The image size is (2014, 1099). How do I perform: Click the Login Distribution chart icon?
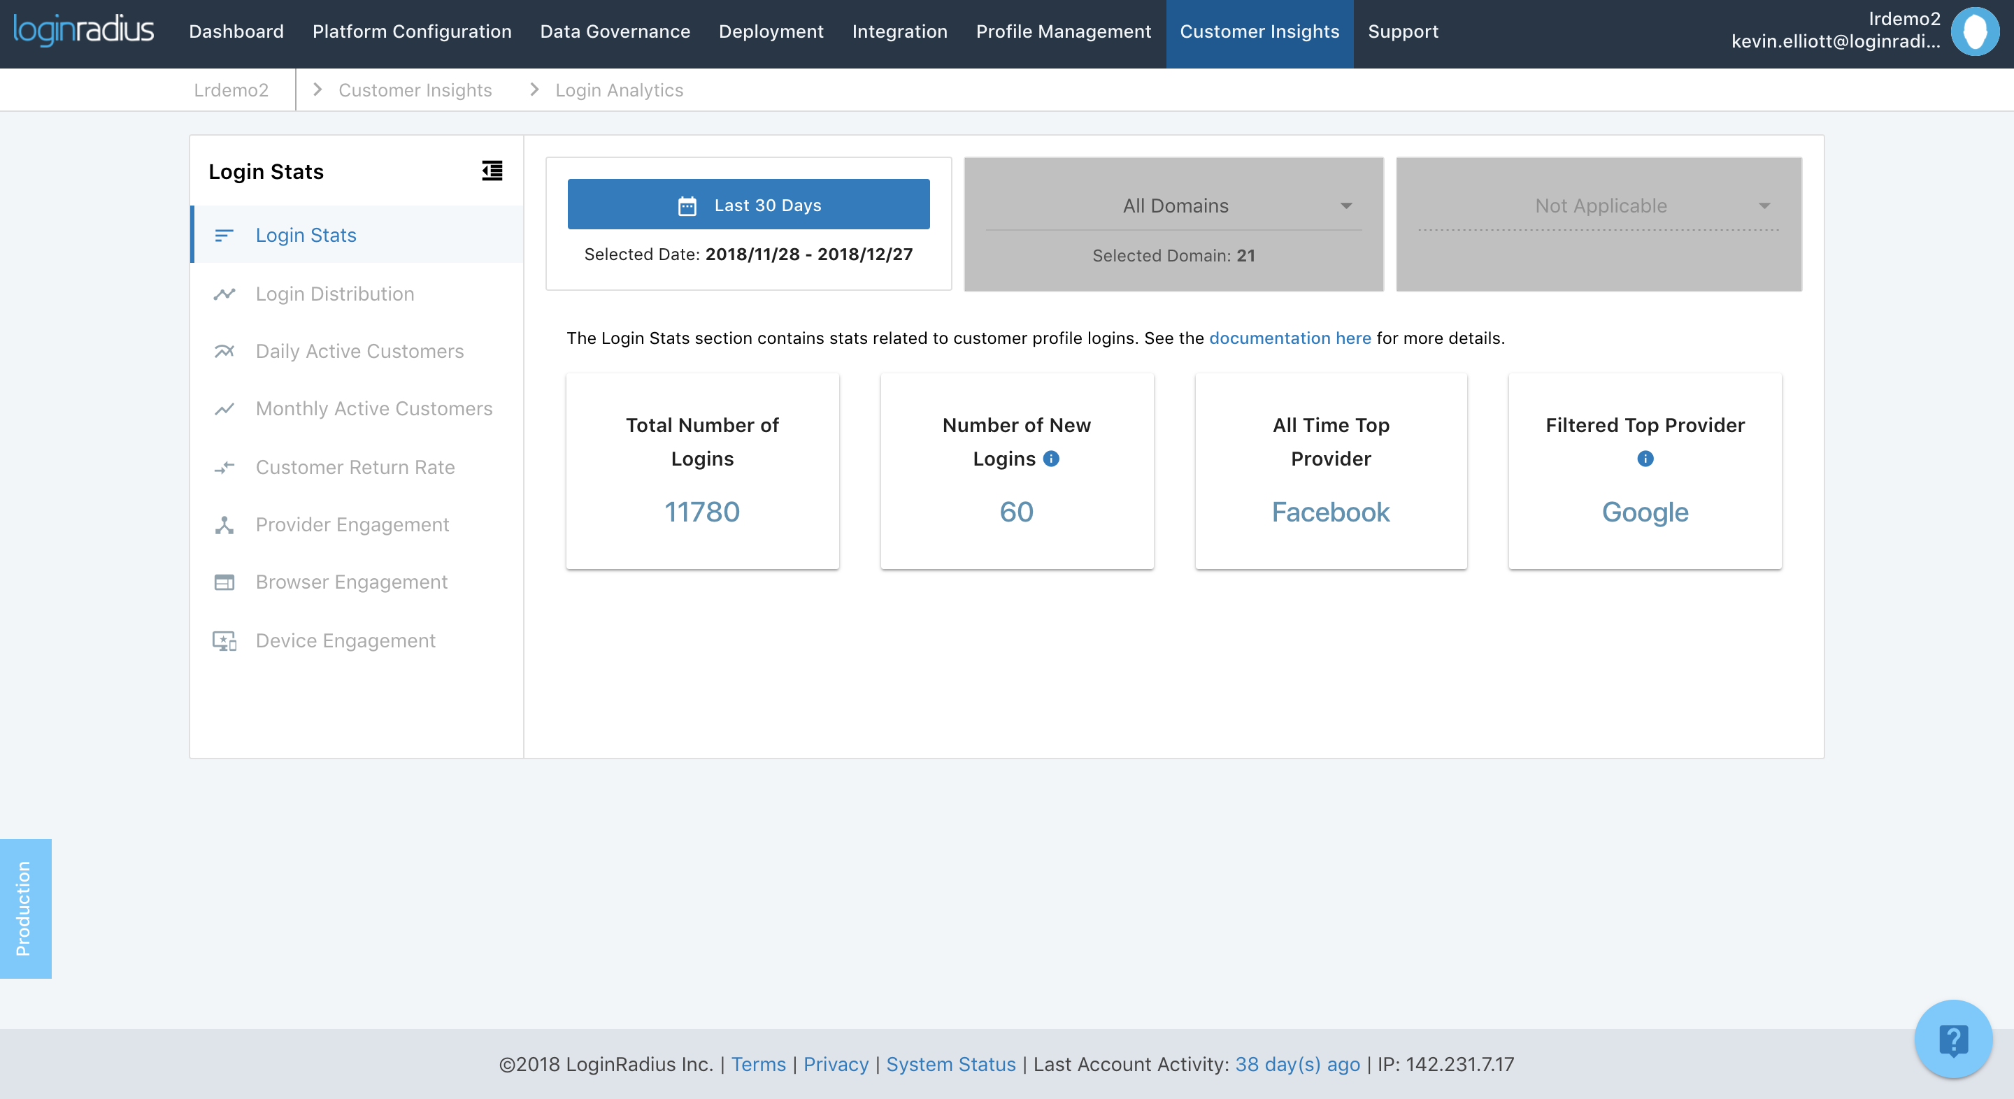224,294
